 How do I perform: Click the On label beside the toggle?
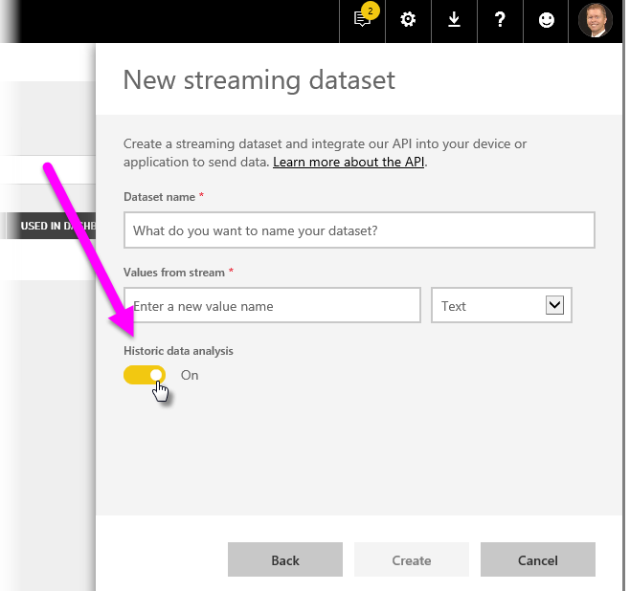click(190, 375)
